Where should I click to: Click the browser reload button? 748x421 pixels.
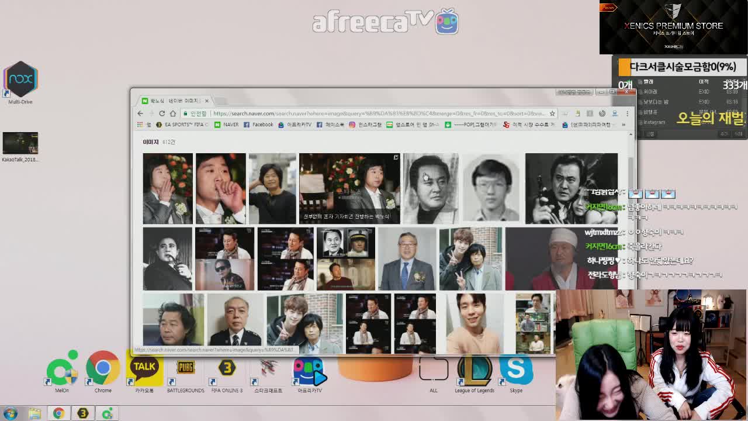tap(162, 113)
